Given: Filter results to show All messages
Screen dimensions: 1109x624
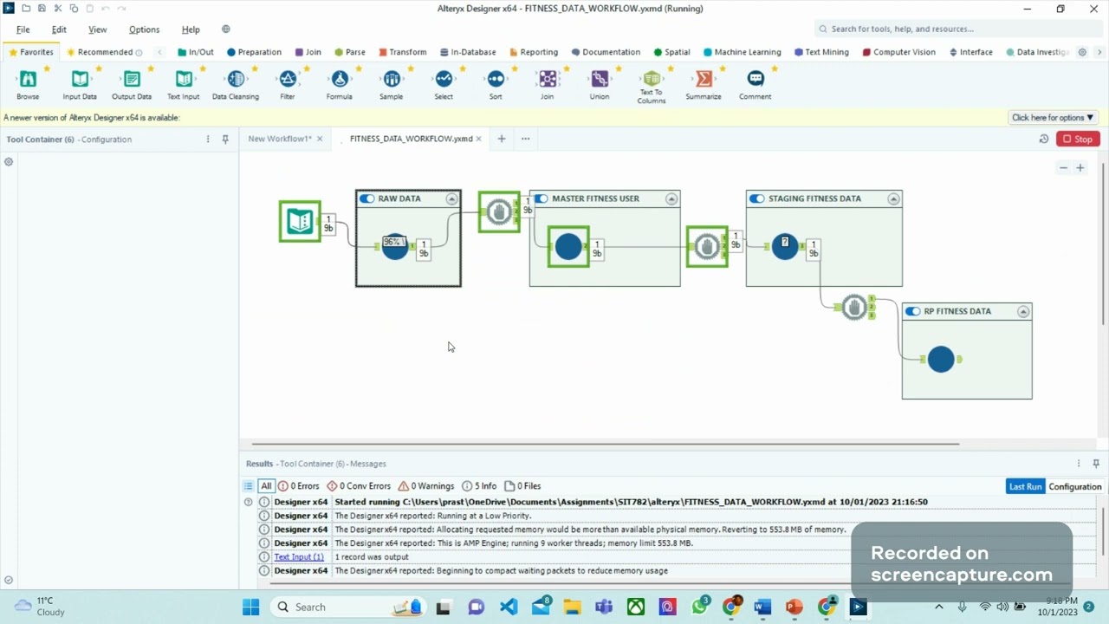Looking at the screenshot, I should pyautogui.click(x=266, y=486).
